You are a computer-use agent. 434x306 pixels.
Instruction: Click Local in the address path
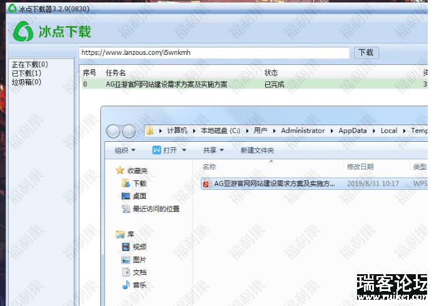389,131
